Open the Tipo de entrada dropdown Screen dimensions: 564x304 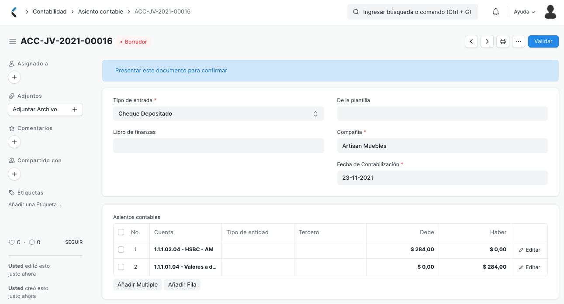pyautogui.click(x=218, y=114)
